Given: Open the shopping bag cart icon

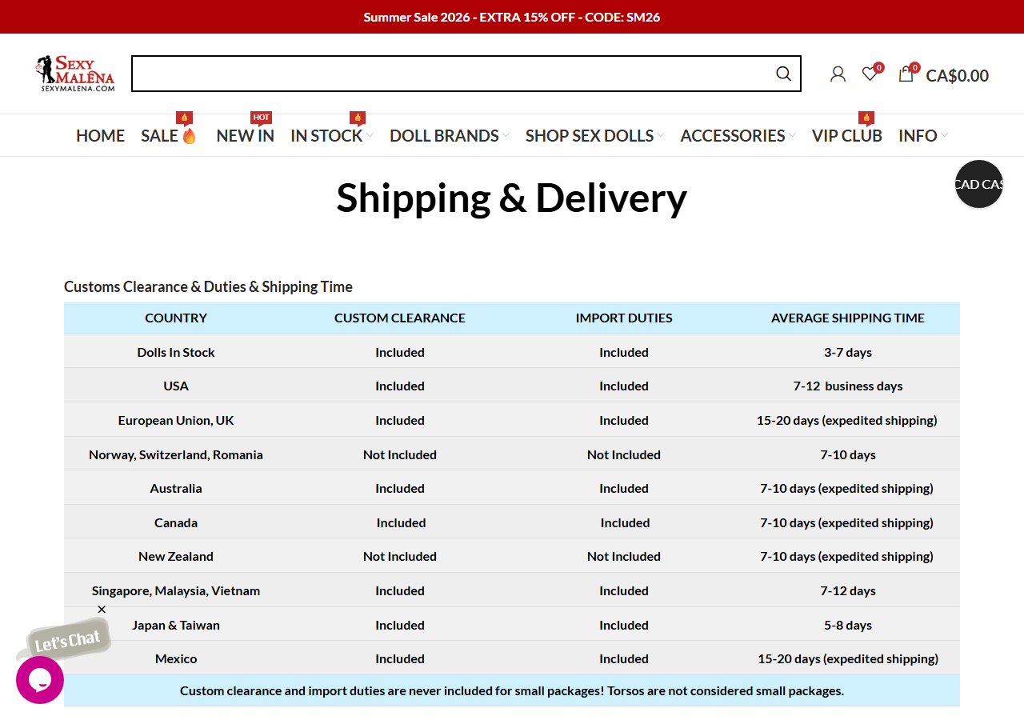Looking at the screenshot, I should pyautogui.click(x=906, y=74).
